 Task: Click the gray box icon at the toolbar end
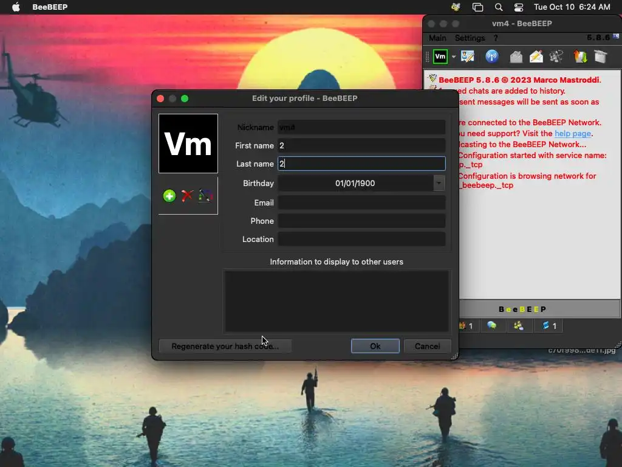(x=601, y=57)
